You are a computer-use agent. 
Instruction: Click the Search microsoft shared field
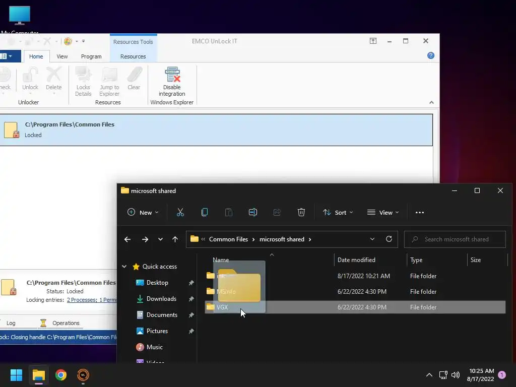[455, 239]
